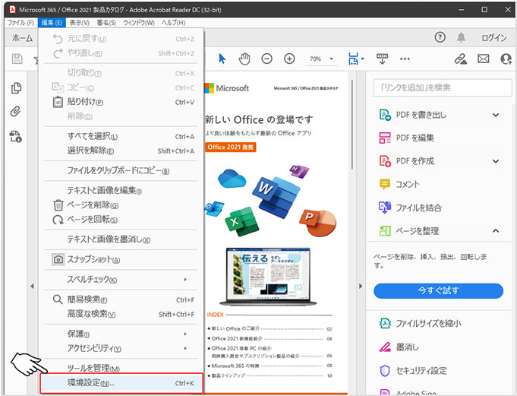
Task: Open the fit page width tool
Action: (x=354, y=59)
